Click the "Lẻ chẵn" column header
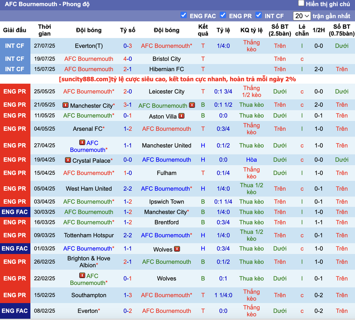Image resolution: width=355 pixels, height=320 pixels. (x=302, y=30)
